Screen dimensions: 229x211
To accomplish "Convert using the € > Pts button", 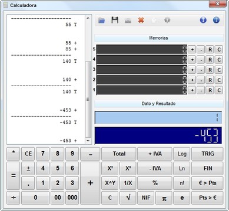I will tap(208, 183).
